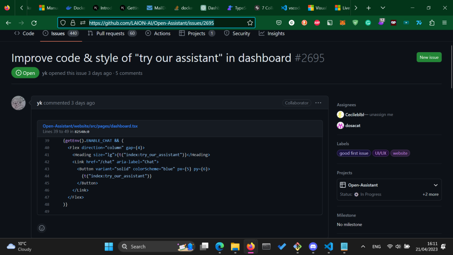
Task: Show hidden system tray icons
Action: (x=363, y=247)
